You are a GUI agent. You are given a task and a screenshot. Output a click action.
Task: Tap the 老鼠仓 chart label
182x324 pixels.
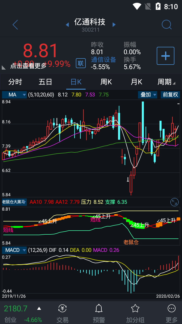(x=131, y=242)
